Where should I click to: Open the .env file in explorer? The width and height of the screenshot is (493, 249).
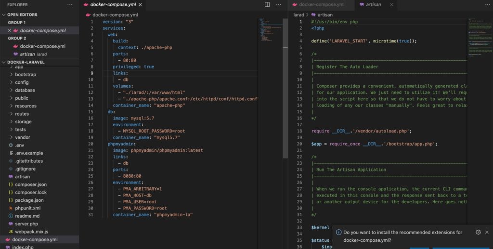[19, 145]
